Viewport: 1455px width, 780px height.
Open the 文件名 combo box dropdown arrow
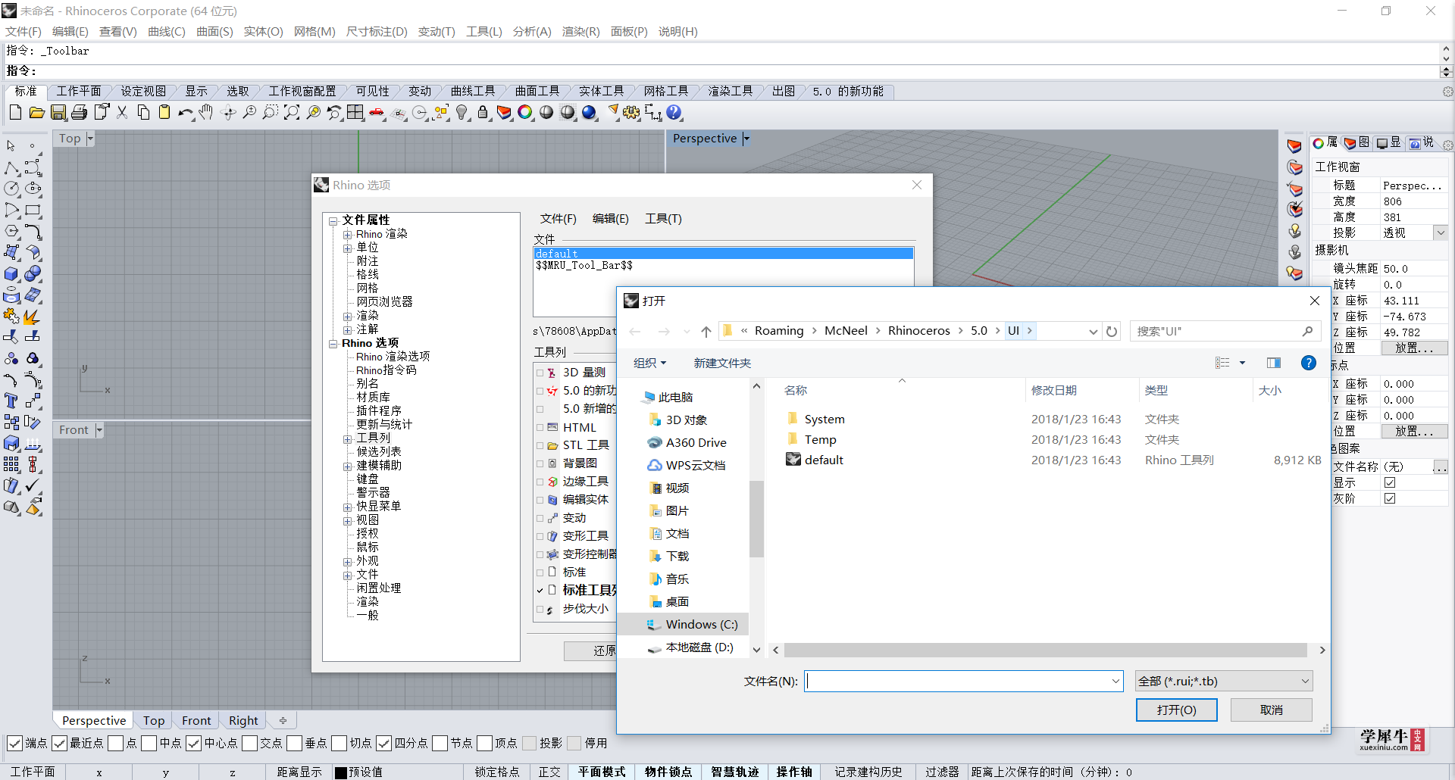1115,681
